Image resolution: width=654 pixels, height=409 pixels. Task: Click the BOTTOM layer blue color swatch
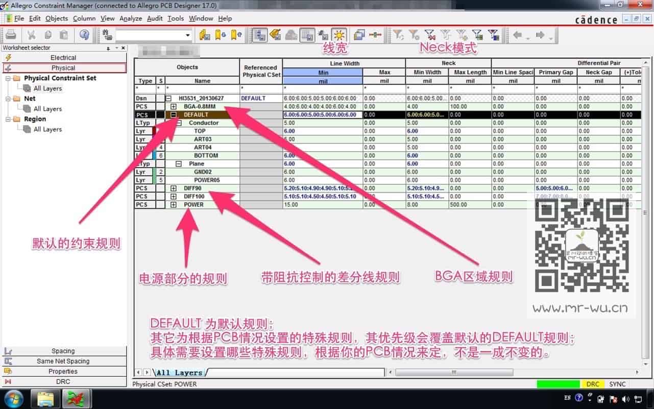click(x=154, y=156)
